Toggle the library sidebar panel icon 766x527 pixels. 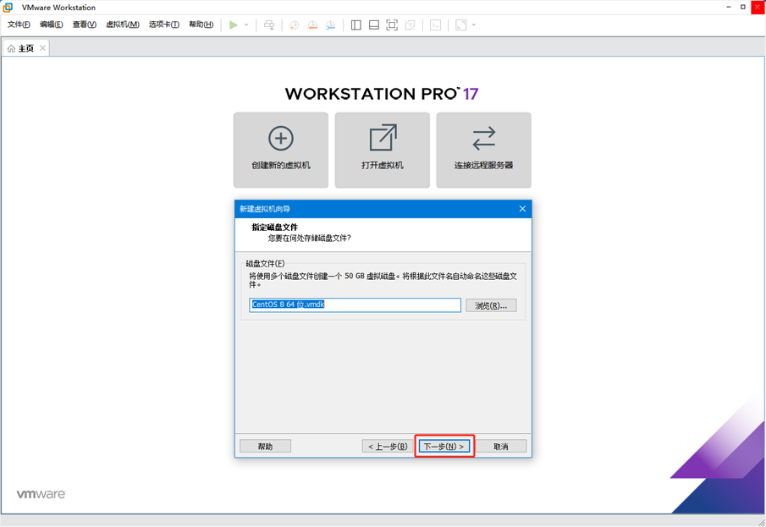[356, 25]
